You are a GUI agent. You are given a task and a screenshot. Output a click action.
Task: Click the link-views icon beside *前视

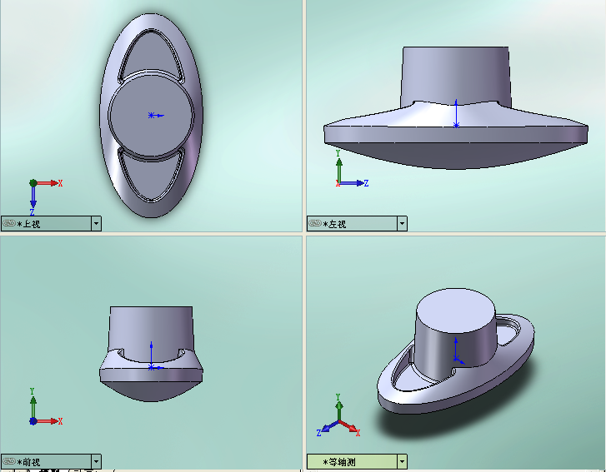point(9,461)
